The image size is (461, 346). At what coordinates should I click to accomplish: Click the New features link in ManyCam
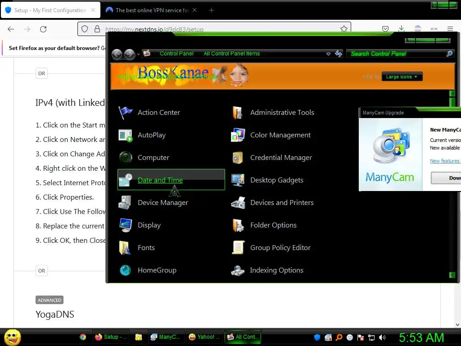coord(444,161)
